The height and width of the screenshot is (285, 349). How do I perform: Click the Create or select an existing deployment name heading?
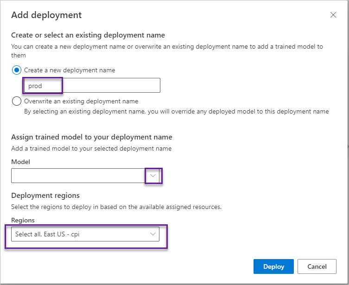click(x=88, y=35)
